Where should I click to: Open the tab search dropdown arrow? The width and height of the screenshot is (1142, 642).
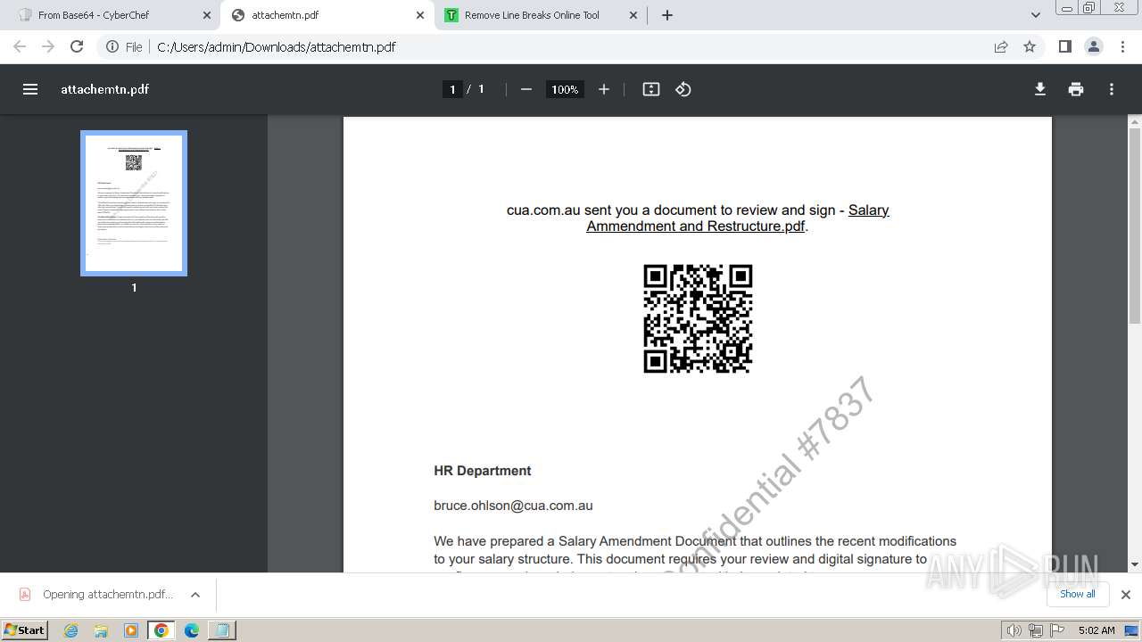pos(1036,15)
